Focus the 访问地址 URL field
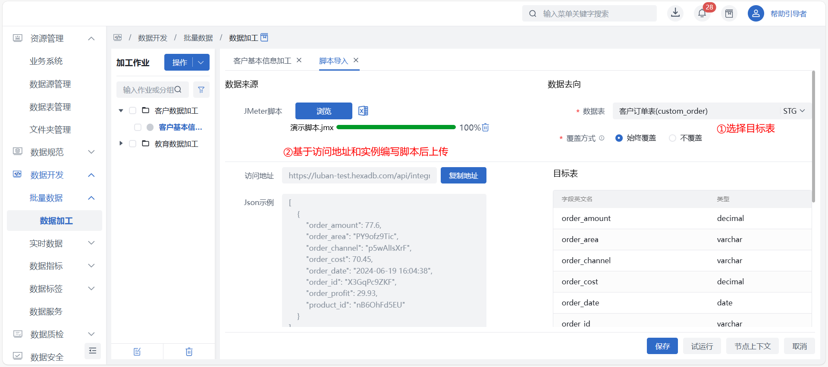The width and height of the screenshot is (828, 367). pyautogui.click(x=359, y=175)
